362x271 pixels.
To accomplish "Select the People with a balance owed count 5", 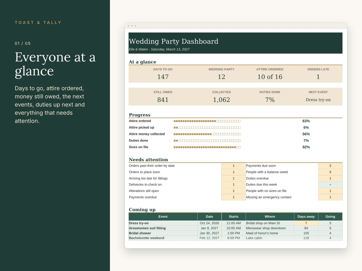I will point(330,172).
